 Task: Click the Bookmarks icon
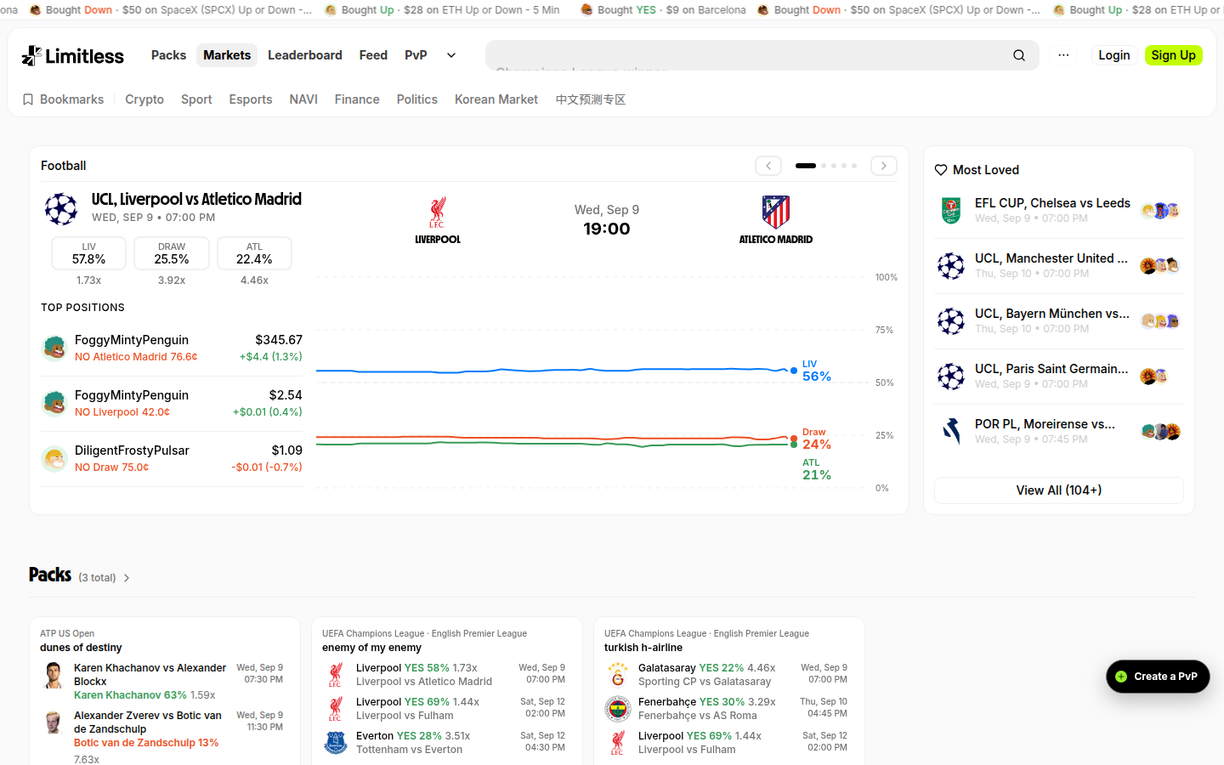pos(28,99)
